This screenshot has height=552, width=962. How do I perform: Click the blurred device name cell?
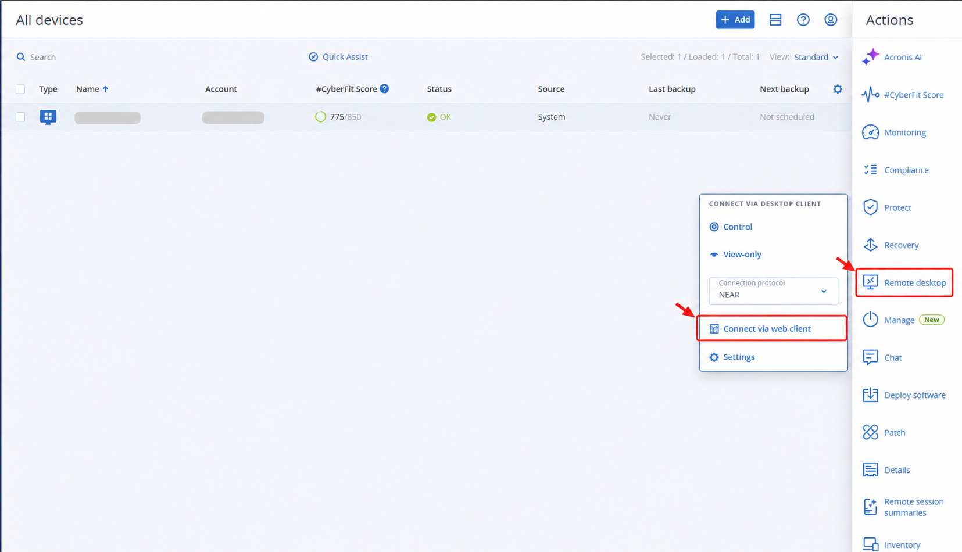coord(108,117)
